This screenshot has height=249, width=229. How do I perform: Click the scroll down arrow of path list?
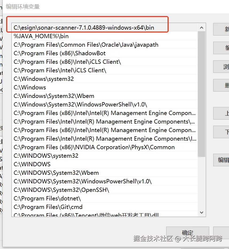point(201,212)
